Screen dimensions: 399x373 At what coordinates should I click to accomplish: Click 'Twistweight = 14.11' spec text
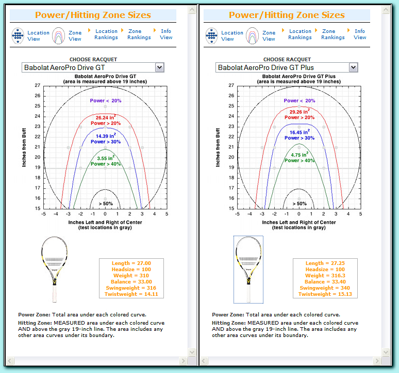pyautogui.click(x=131, y=294)
